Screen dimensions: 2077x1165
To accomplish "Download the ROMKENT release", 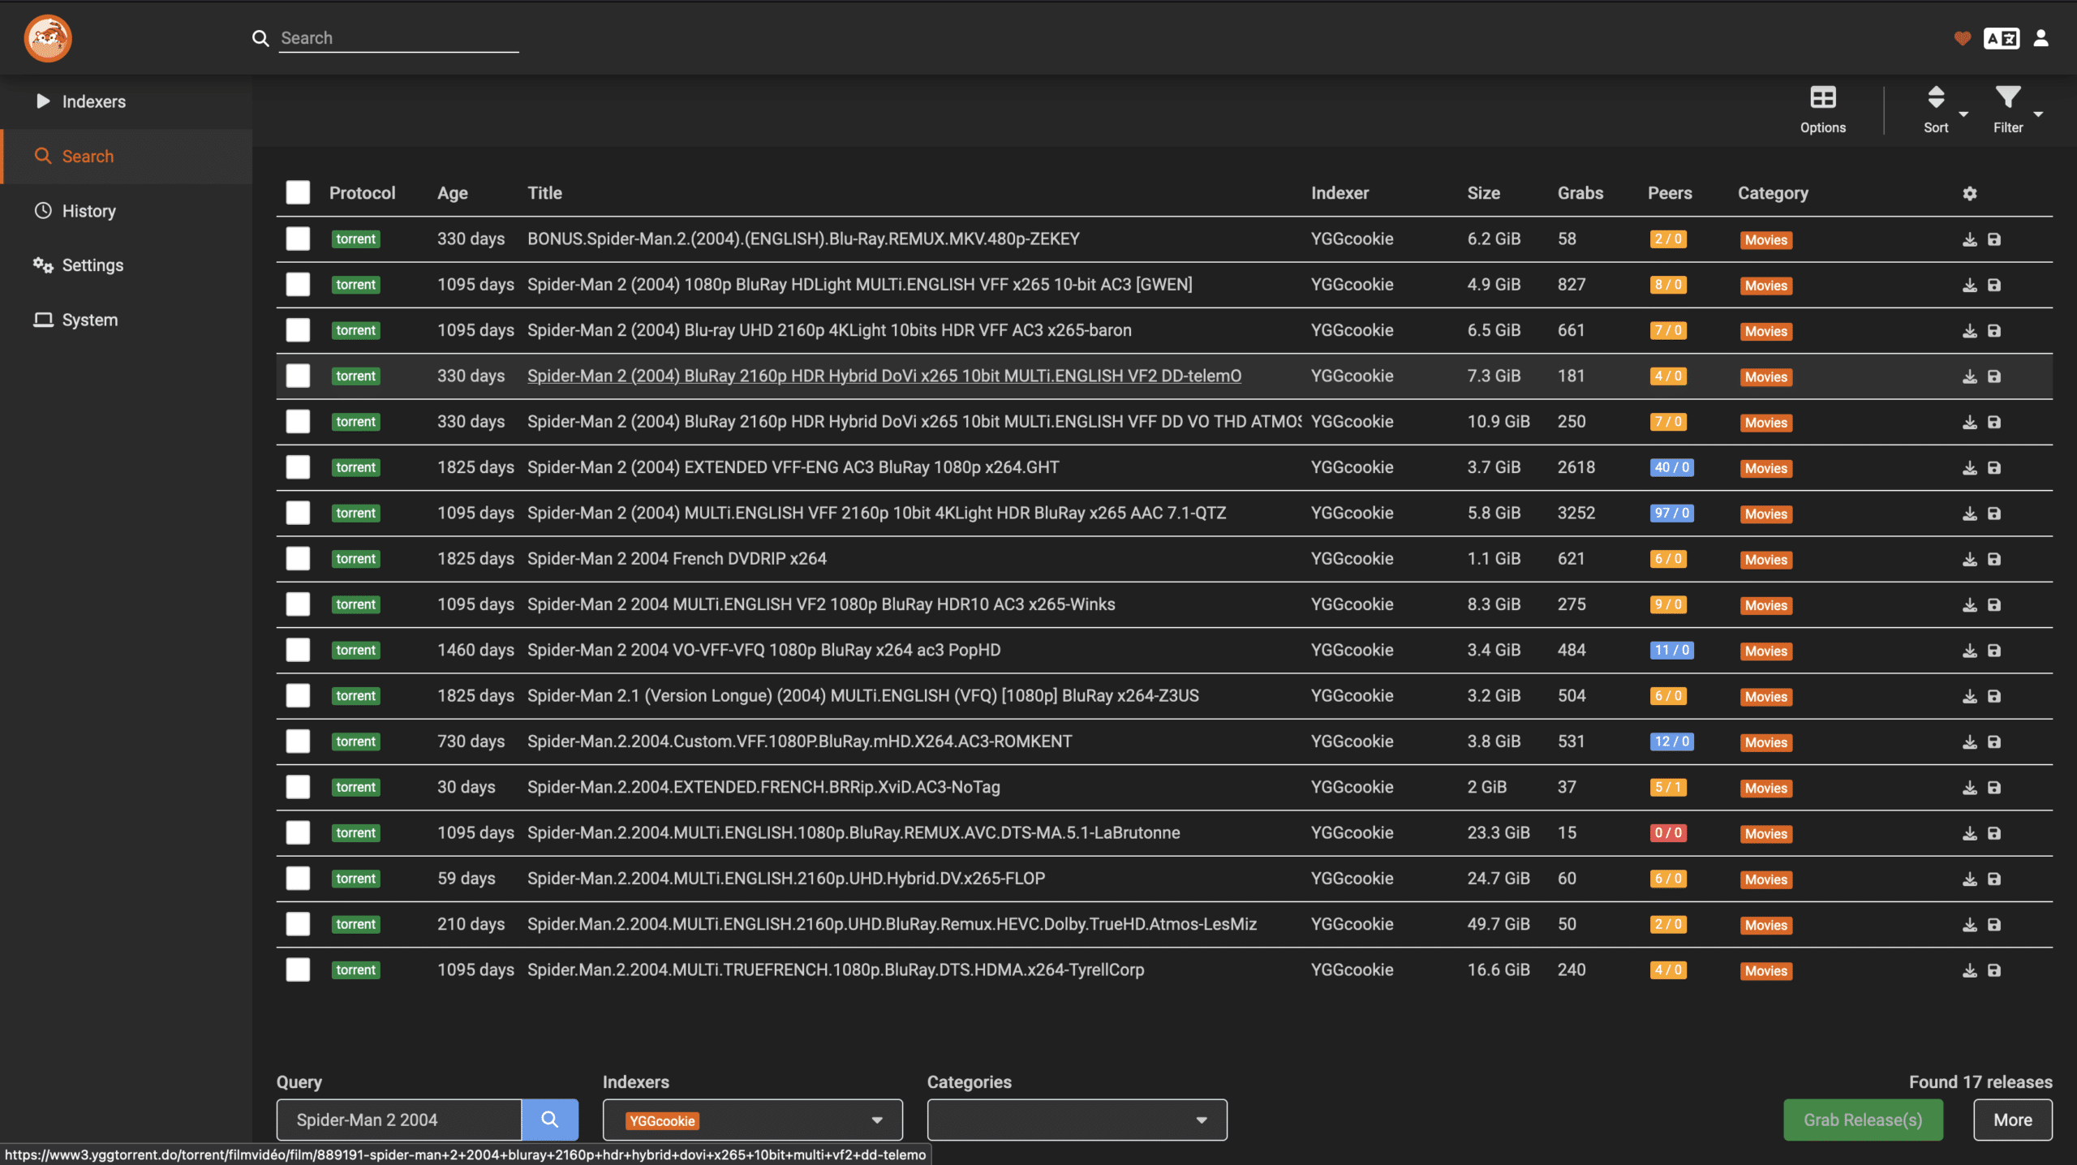I will (x=1969, y=742).
